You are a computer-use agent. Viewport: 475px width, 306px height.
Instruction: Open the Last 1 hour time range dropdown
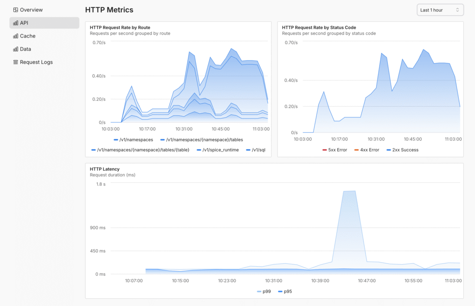click(x=440, y=10)
